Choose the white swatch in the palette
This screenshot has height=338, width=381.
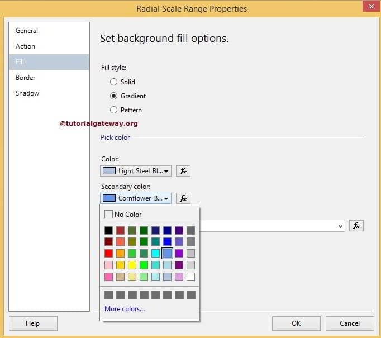190,277
